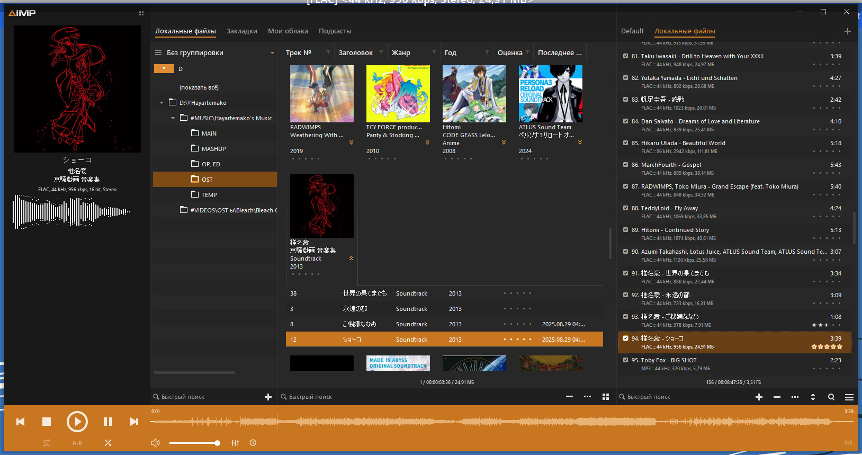The height and width of the screenshot is (455, 862).
Task: Open playlist hamburger menu
Action: (849, 397)
